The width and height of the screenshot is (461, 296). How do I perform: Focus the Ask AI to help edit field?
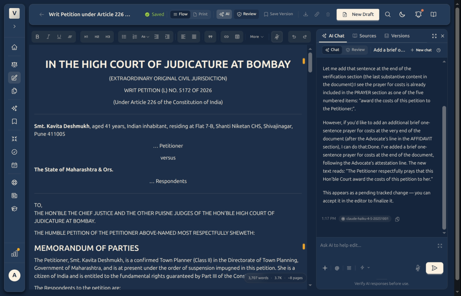378,246
